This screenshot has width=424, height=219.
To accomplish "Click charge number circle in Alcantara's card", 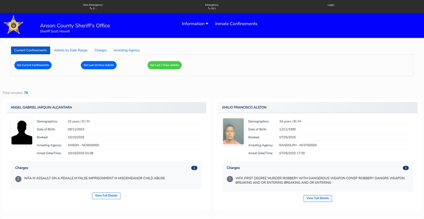I will click(x=18, y=179).
